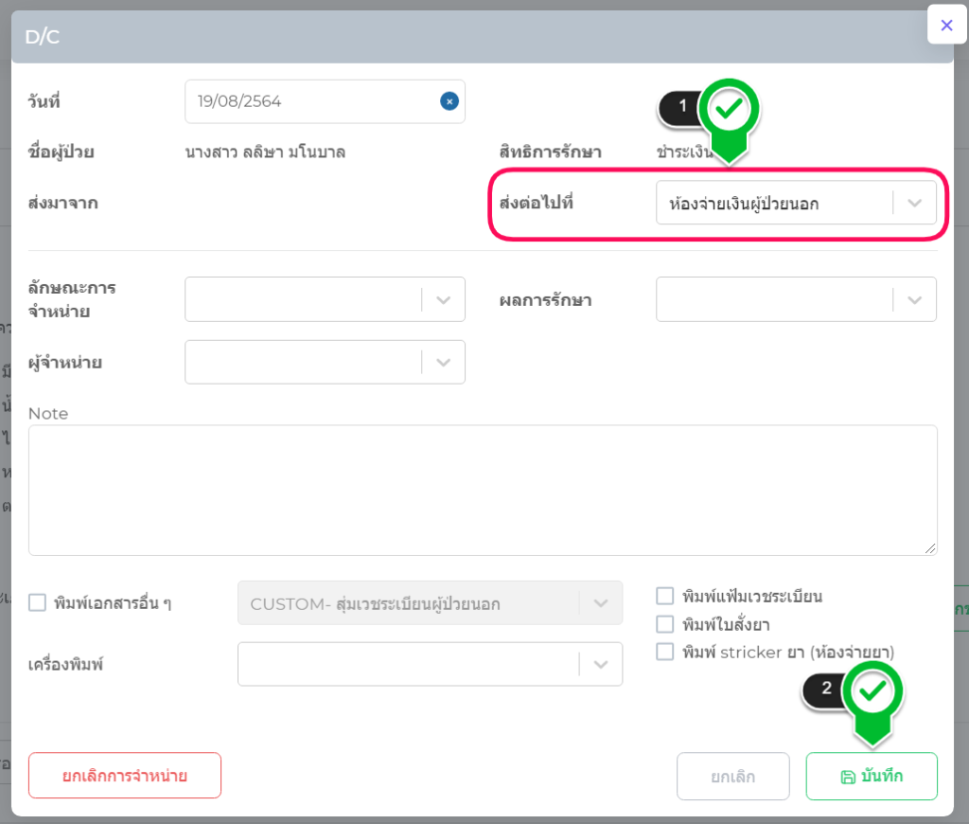Click the green checkmark marker numbered 1
969x824 pixels.
[x=729, y=112]
